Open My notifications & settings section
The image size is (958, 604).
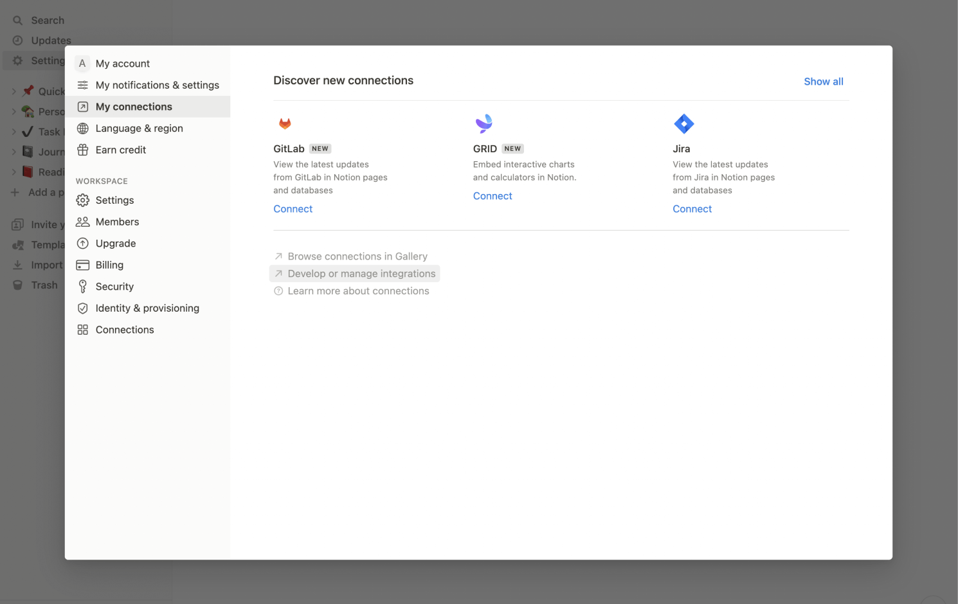pos(148,85)
